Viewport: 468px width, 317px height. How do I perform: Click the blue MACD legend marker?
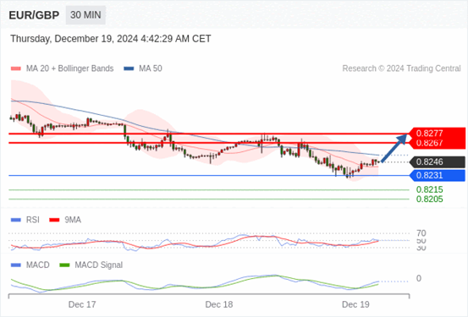[16, 265]
